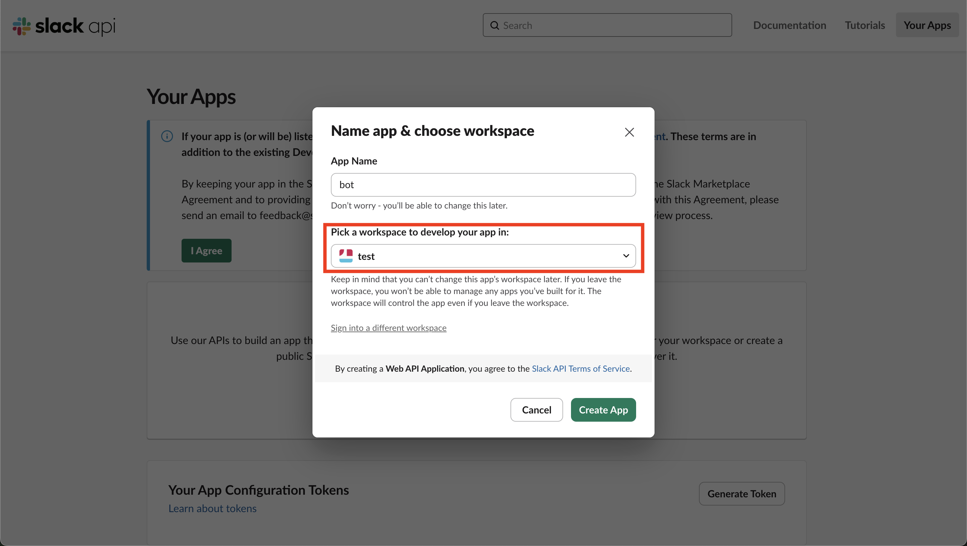Click inside the App Name field
Image resolution: width=967 pixels, height=546 pixels.
coord(483,185)
